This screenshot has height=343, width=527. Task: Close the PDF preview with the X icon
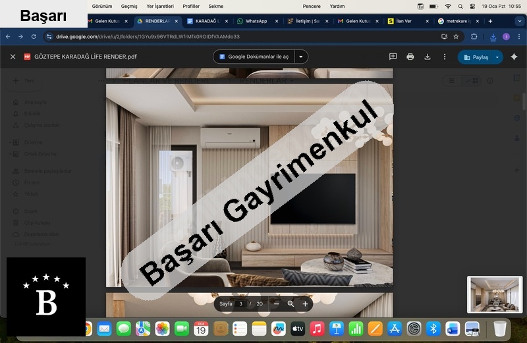click(x=13, y=57)
